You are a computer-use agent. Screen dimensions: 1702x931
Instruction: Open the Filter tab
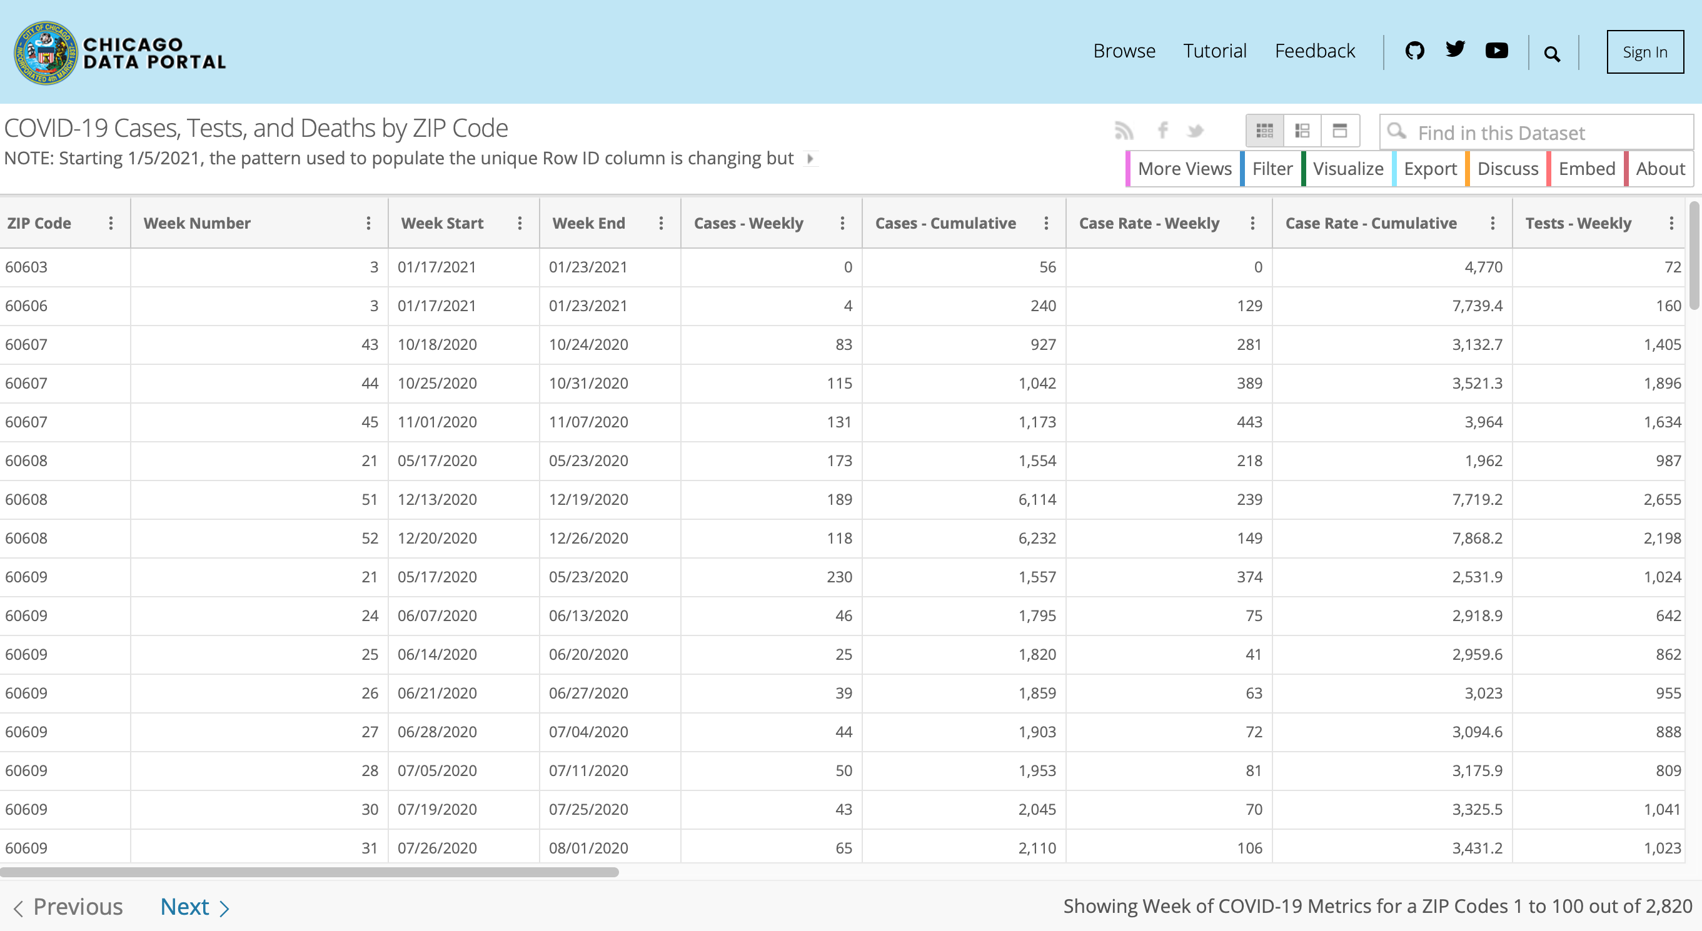[x=1271, y=169]
